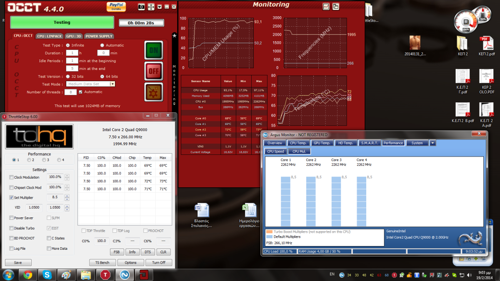Click the ThrottleStop Turn Off button
Viewport: 500px width, 281px height.
(x=158, y=263)
